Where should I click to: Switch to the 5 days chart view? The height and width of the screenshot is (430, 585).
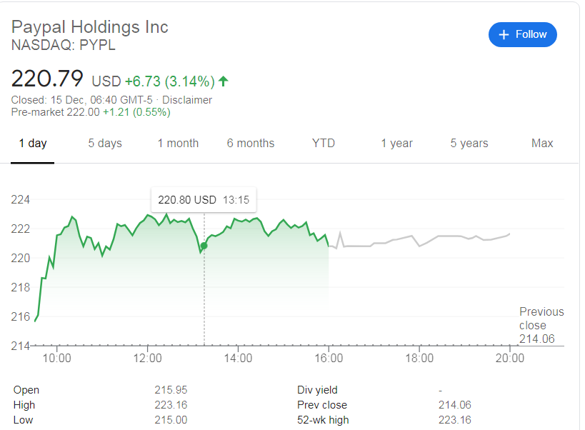(104, 143)
